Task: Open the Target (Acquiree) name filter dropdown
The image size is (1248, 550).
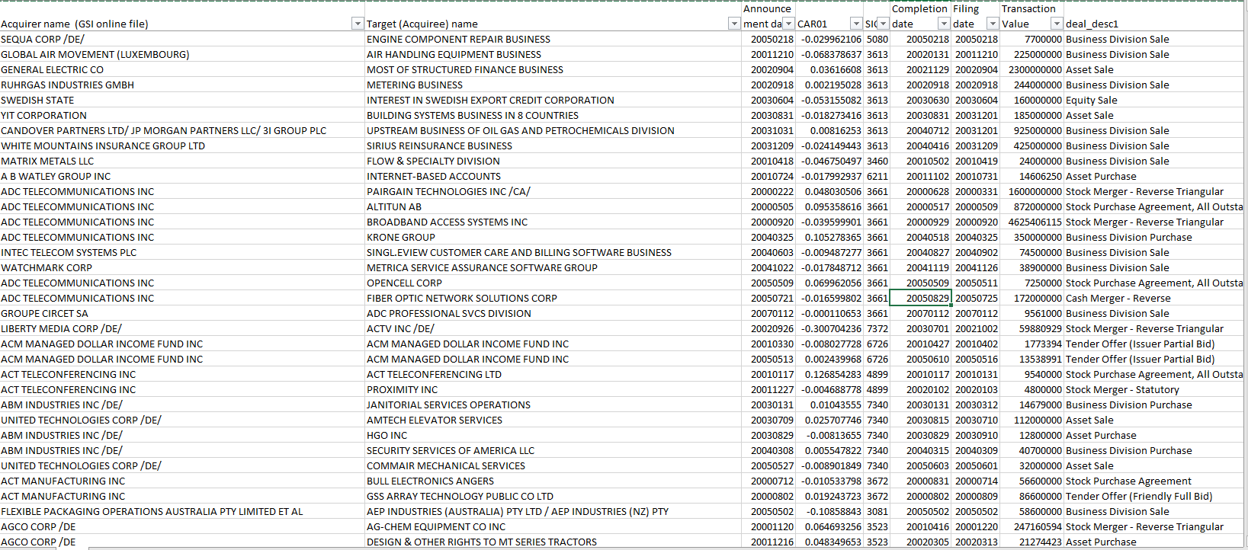Action: 734,24
